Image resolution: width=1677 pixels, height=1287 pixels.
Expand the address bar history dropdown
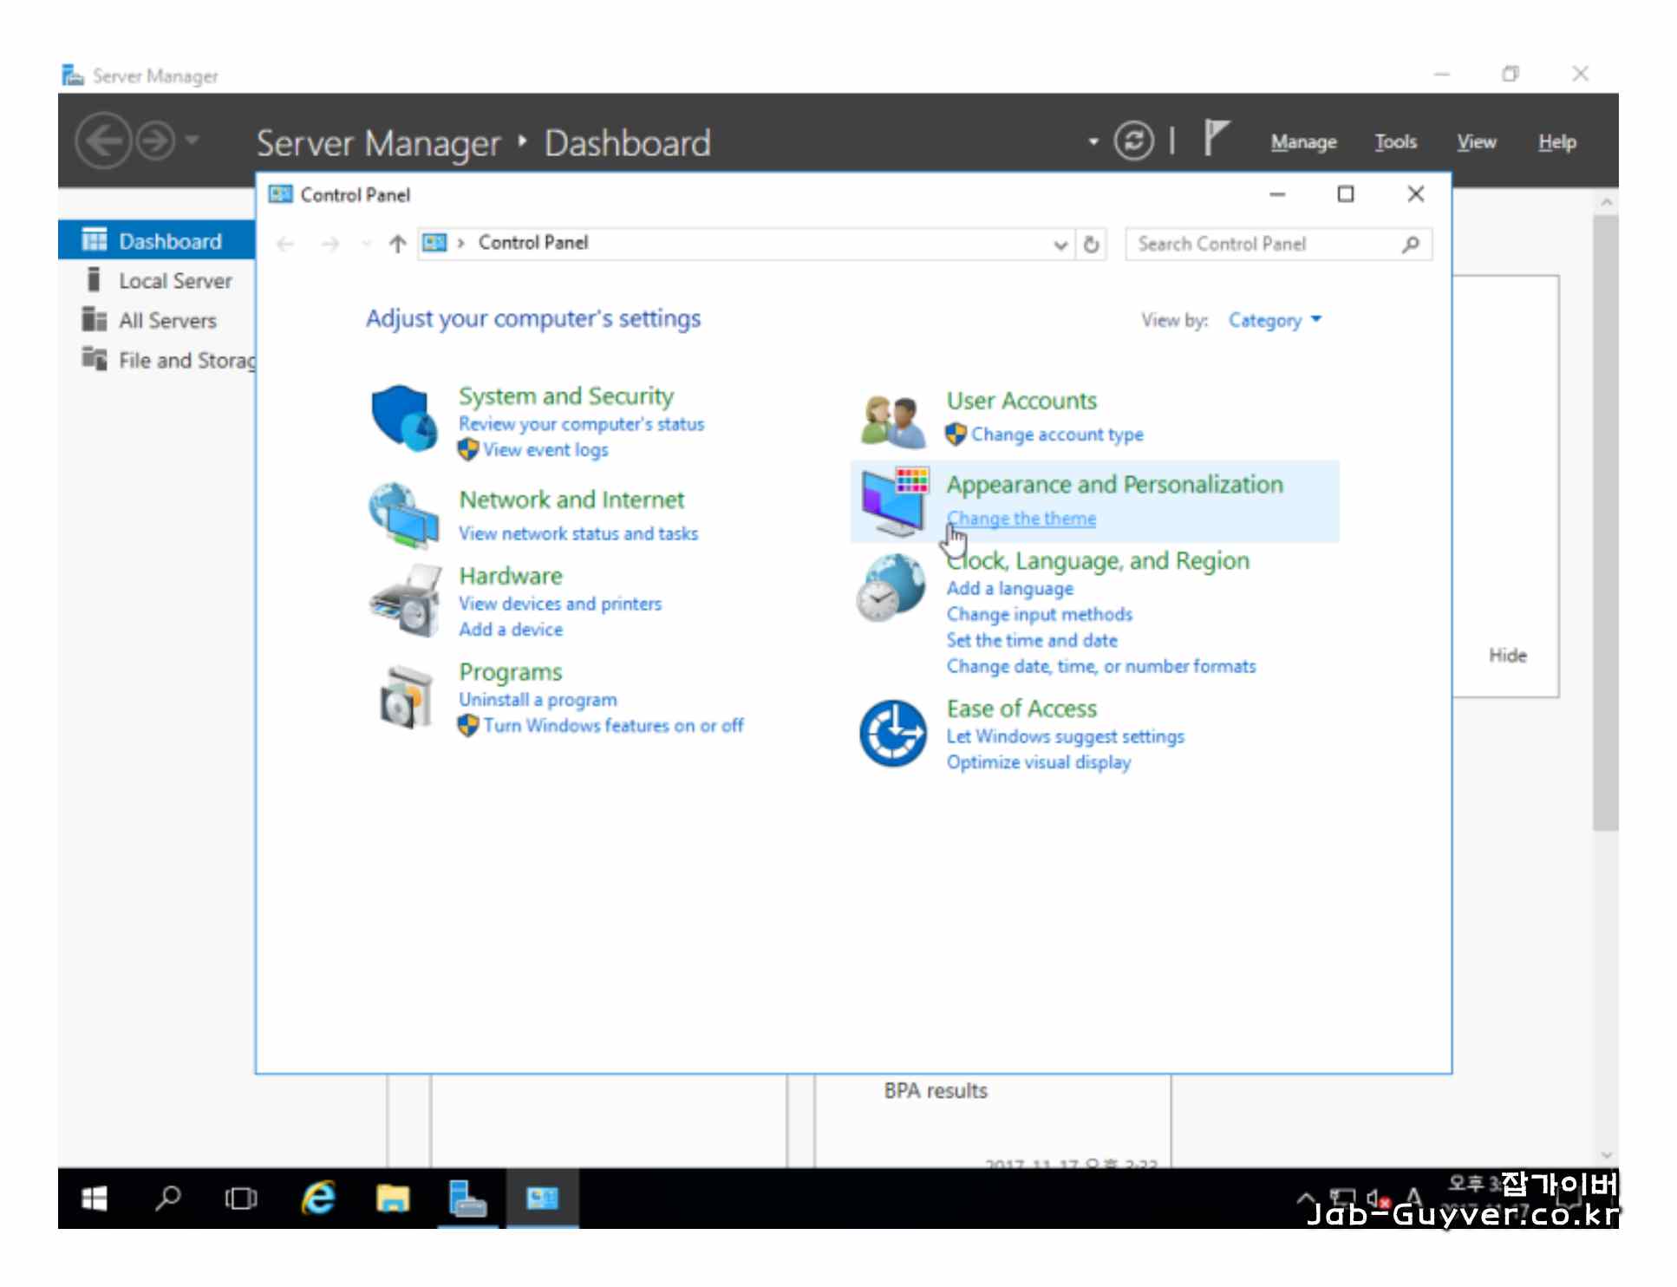click(x=1060, y=245)
